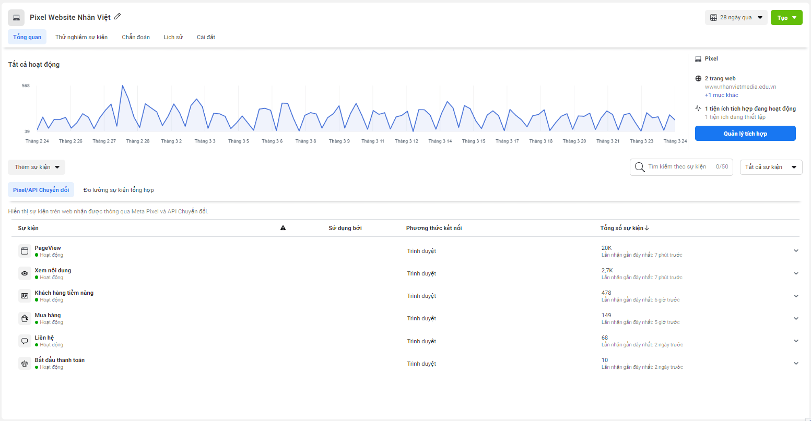Expand the Xem nội dung event row
Viewport: 811px width, 421px height.
coord(796,273)
